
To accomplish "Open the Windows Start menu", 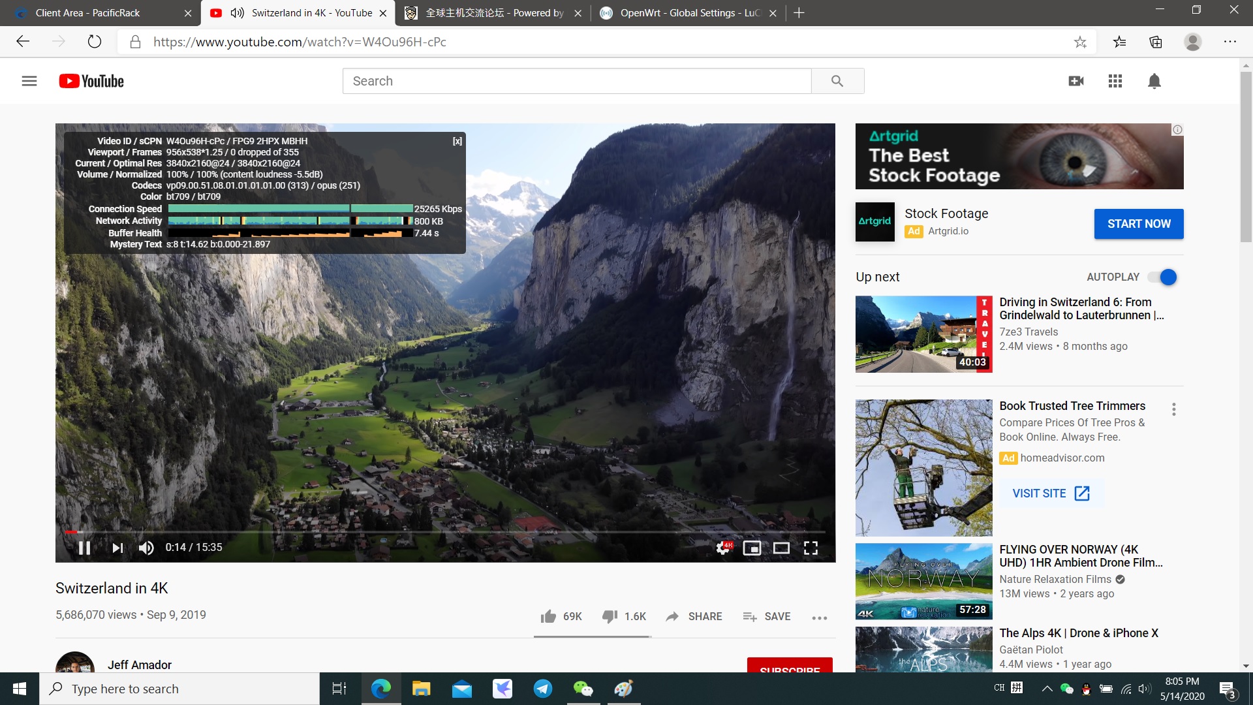I will 20,689.
